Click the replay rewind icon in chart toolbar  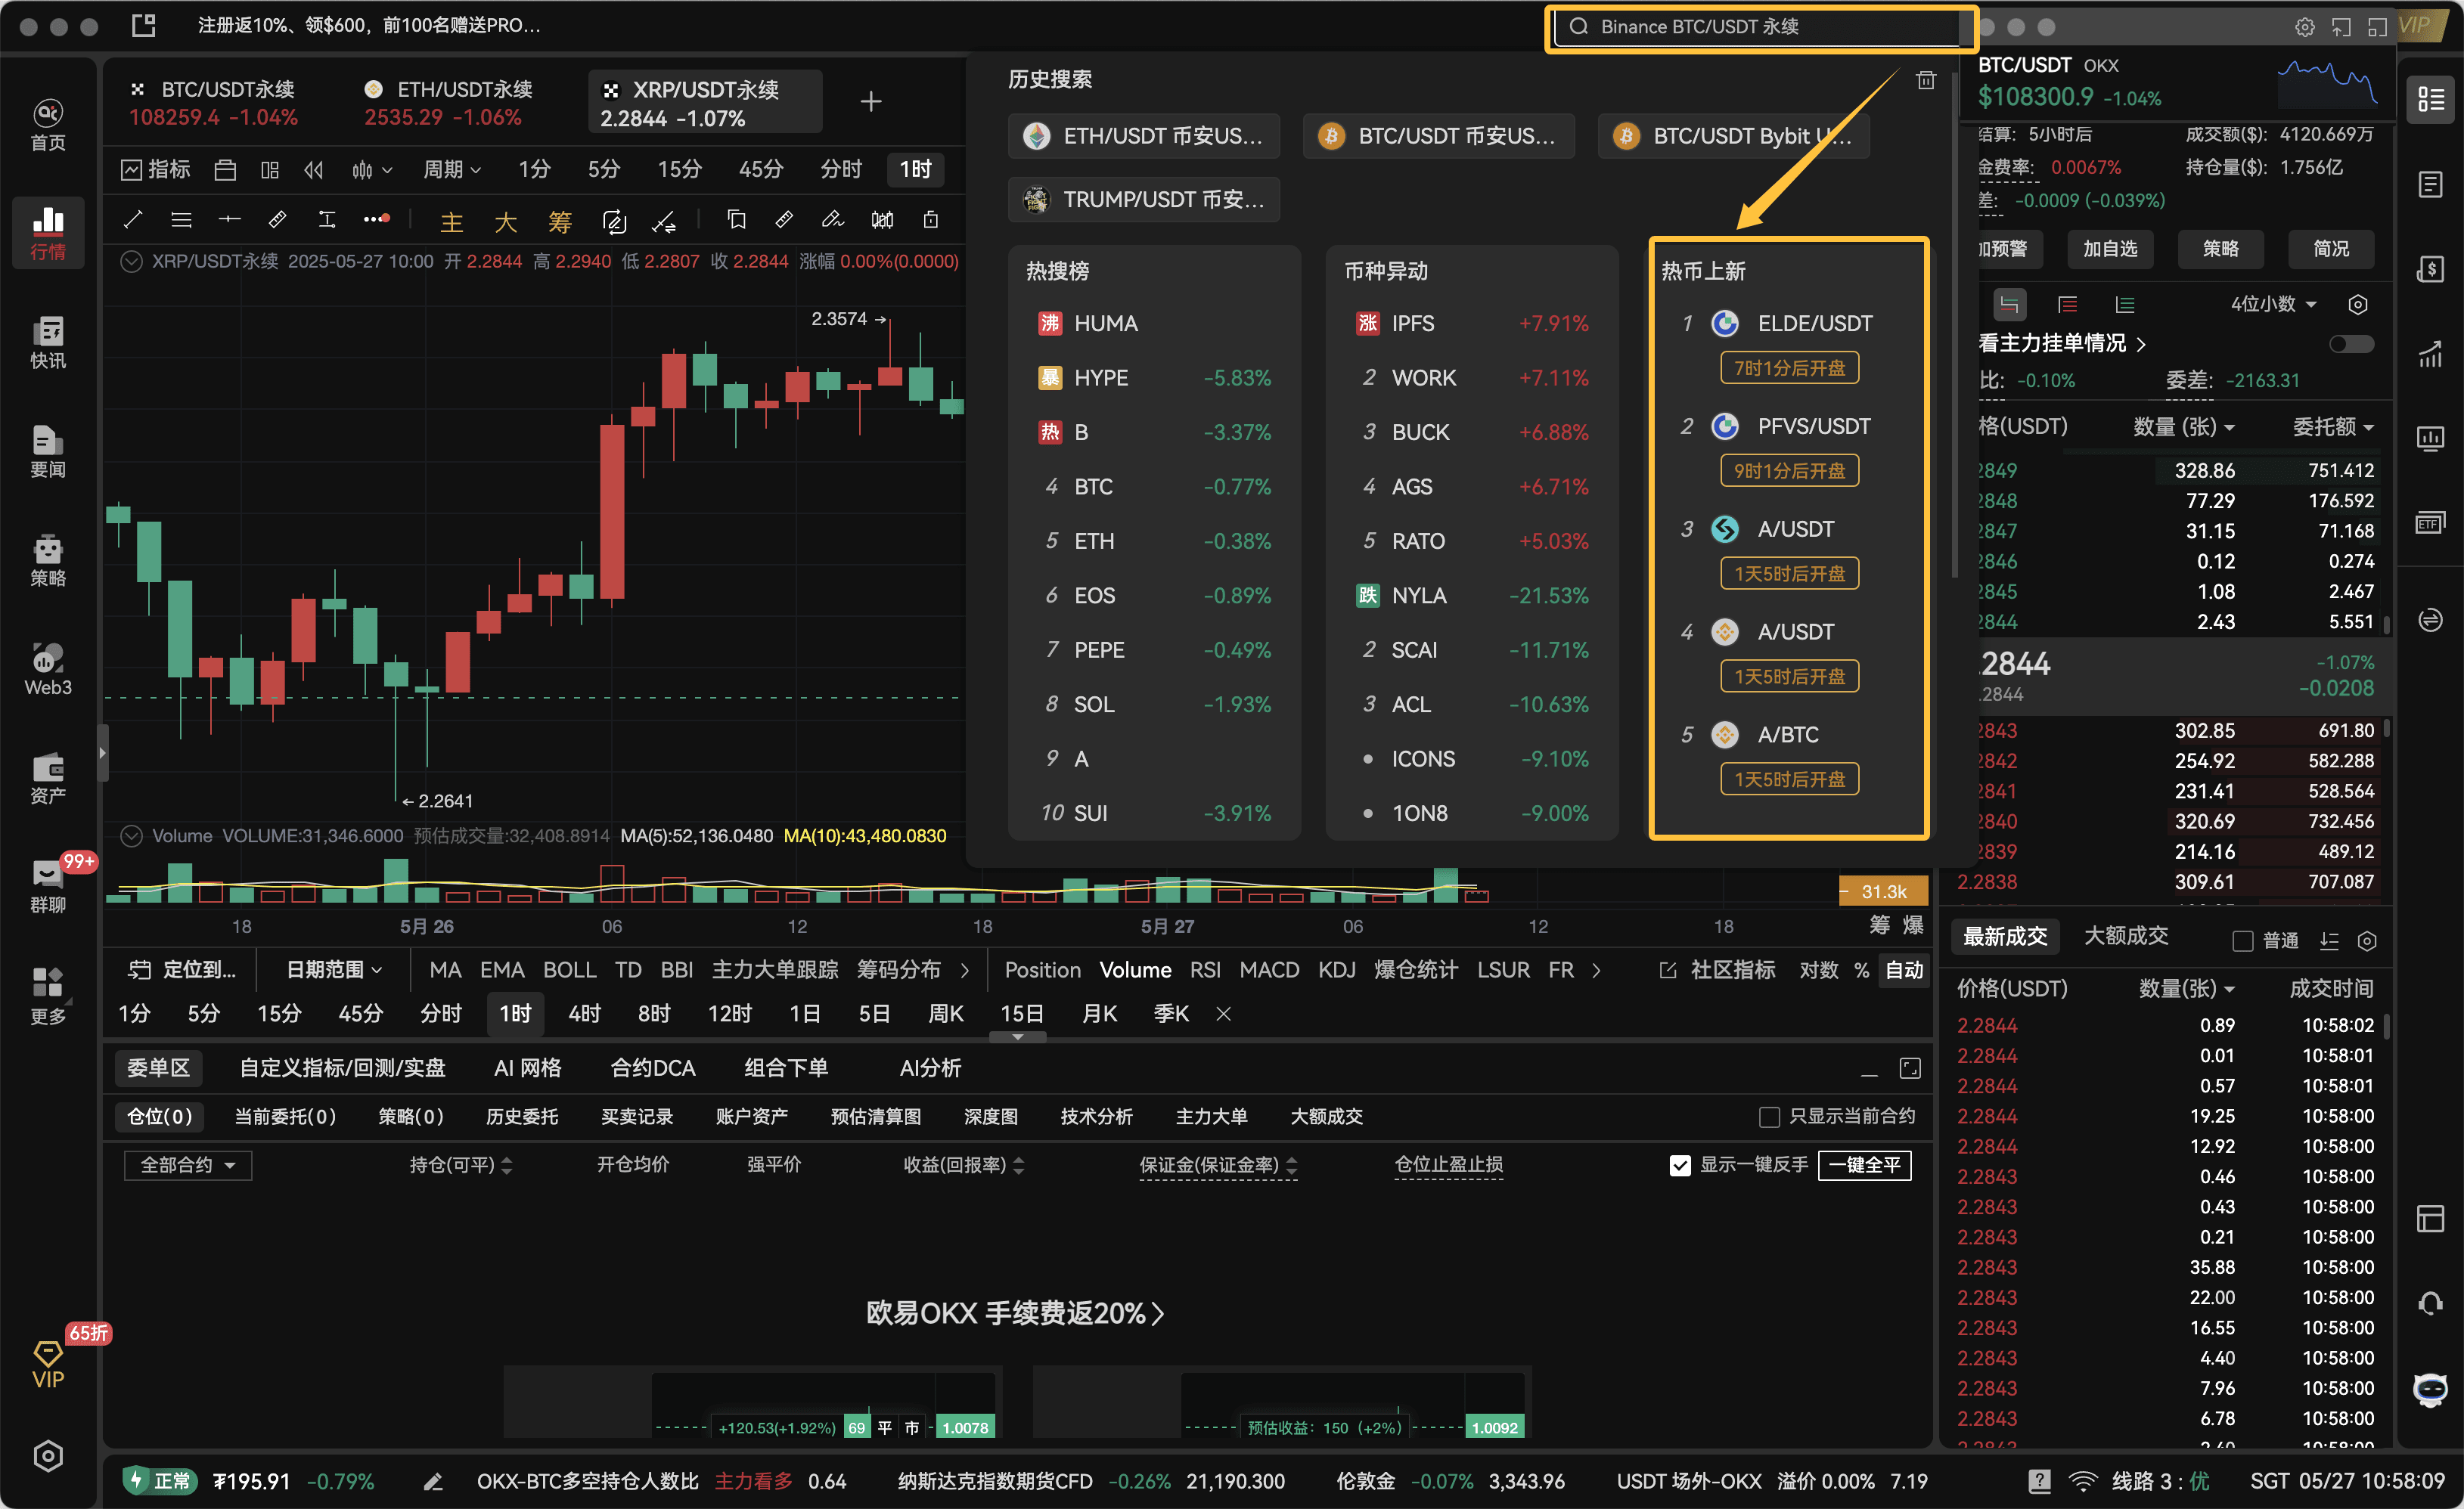coord(314,170)
